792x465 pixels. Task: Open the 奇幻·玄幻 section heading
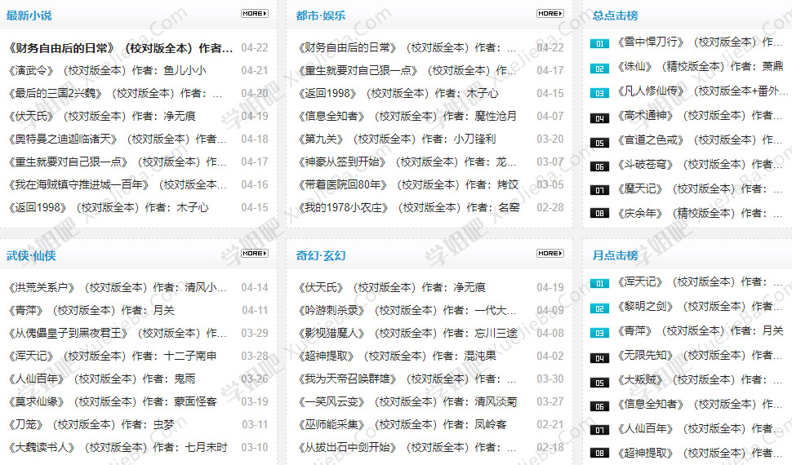point(321,256)
